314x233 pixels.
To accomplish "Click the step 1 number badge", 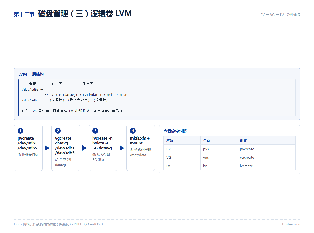I will coord(20,131).
